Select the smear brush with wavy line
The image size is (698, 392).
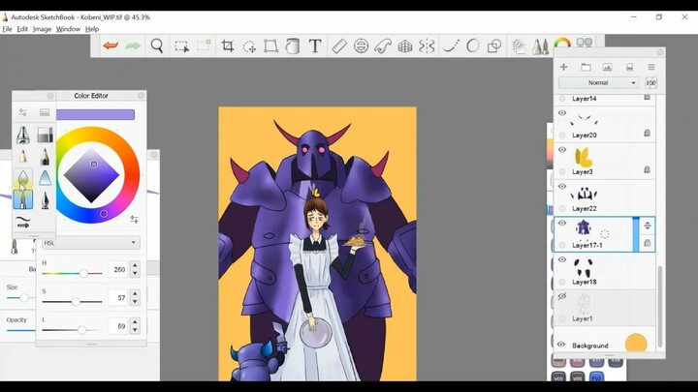click(x=22, y=222)
